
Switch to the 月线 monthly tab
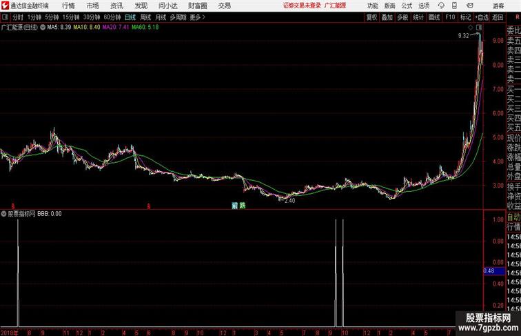[161, 17]
